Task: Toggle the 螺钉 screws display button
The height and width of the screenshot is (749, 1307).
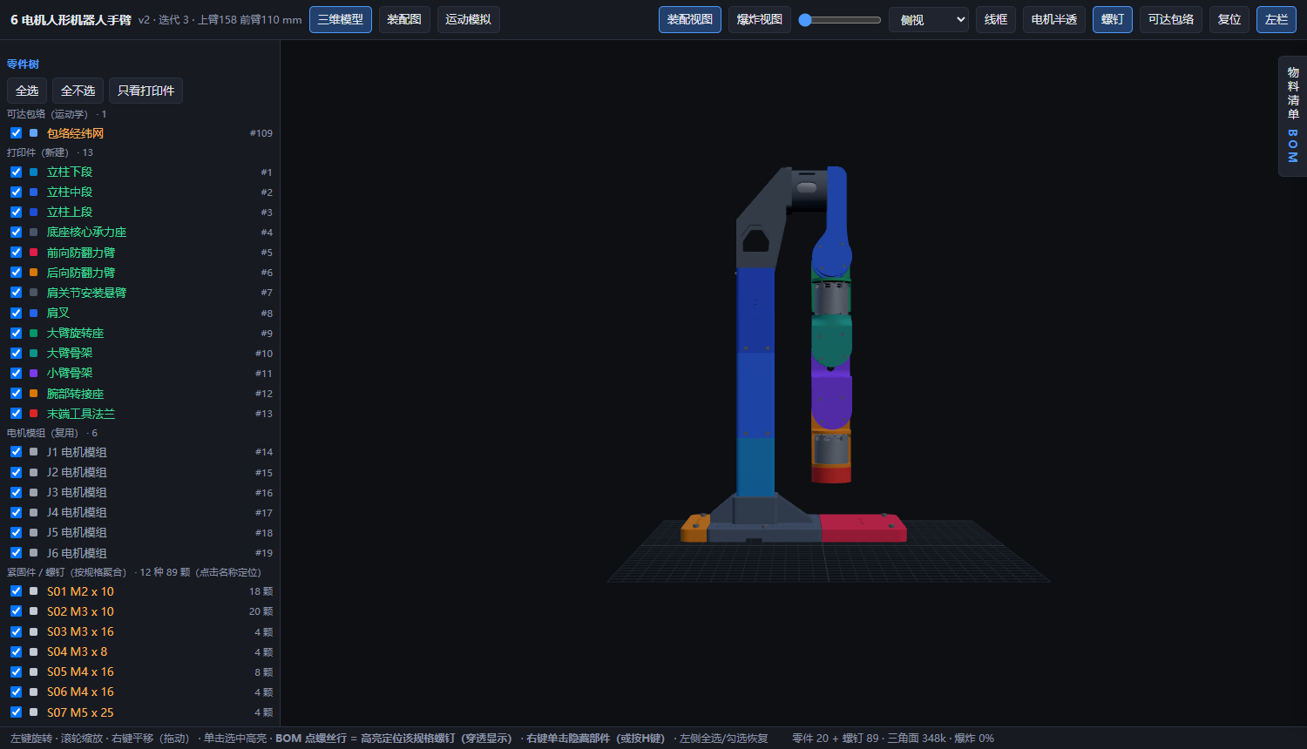Action: point(1113,19)
